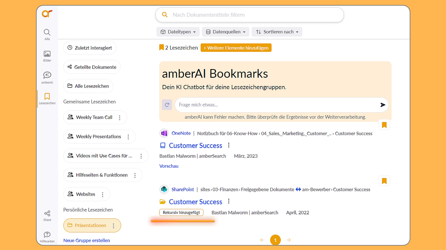Click the SharePoint app icon

pos(164,189)
